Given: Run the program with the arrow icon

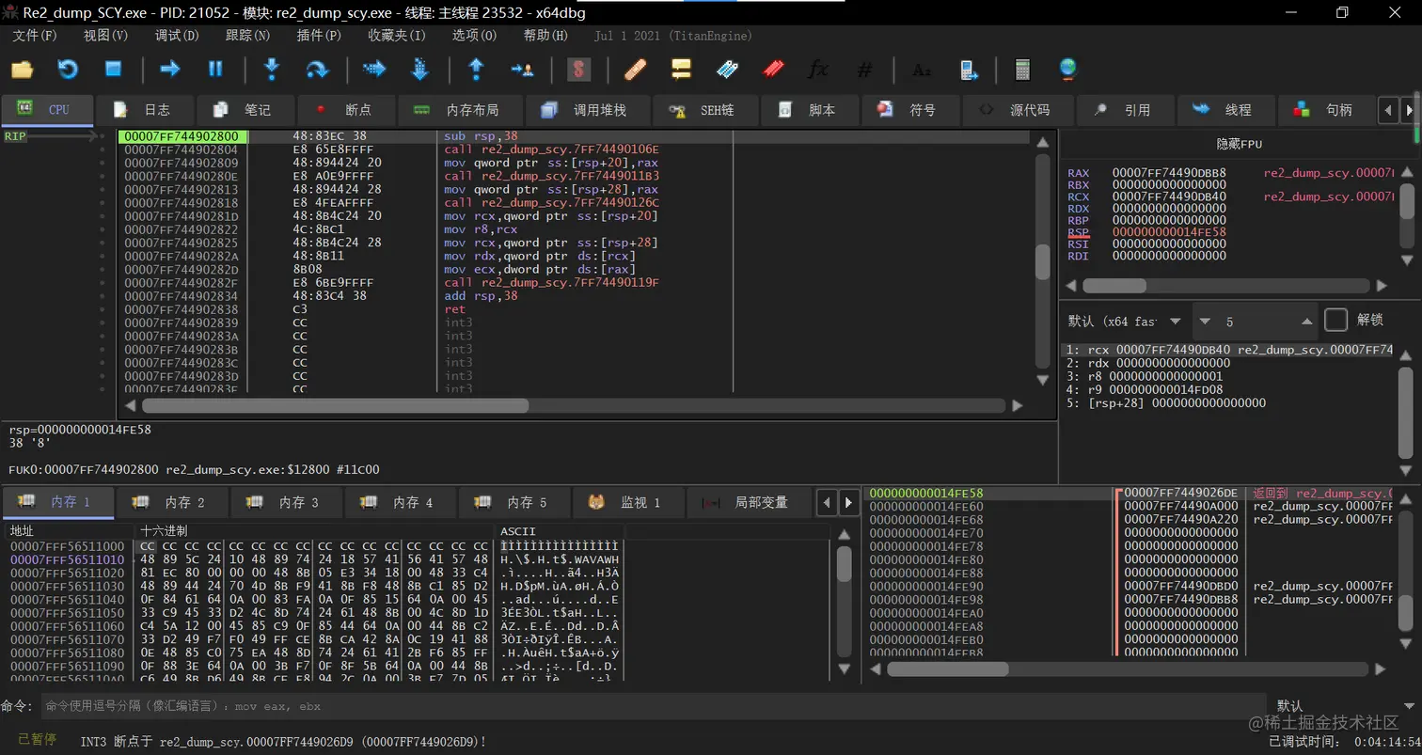Looking at the screenshot, I should [x=170, y=69].
